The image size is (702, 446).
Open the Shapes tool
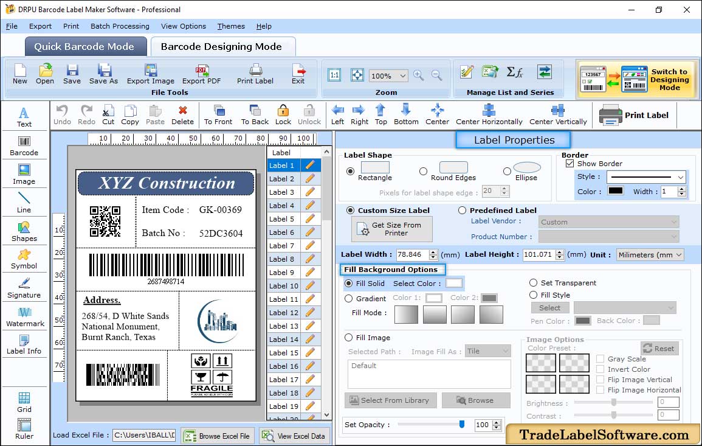[24, 232]
